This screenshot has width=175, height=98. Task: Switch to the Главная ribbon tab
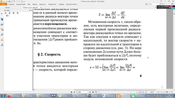11,4
